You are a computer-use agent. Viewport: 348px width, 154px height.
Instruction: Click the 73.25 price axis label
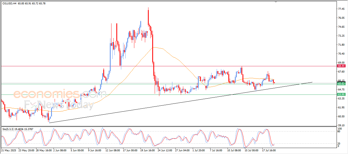341,36
